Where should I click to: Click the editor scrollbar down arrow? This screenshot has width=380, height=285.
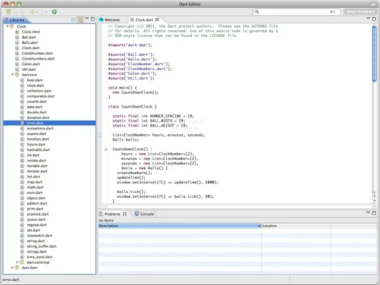tap(375, 201)
